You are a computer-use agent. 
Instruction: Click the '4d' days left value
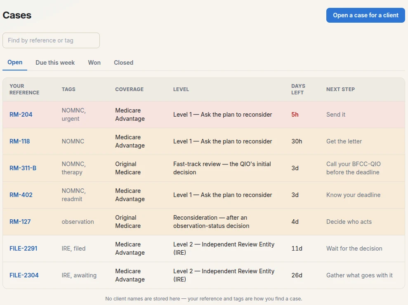click(x=295, y=221)
